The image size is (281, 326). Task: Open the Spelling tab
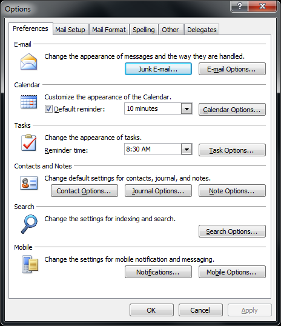pos(144,30)
